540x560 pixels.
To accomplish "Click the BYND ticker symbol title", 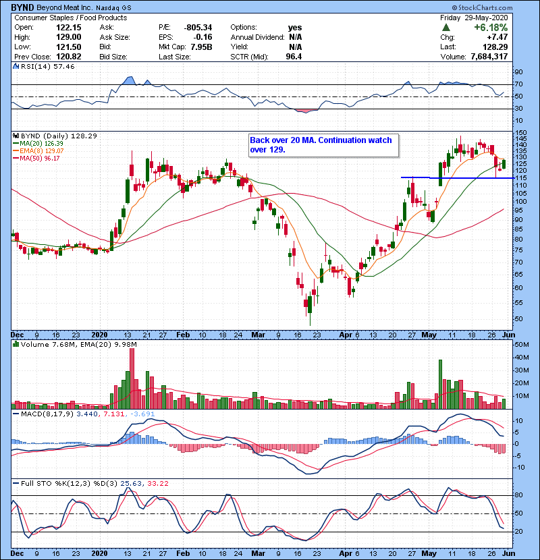I will pyautogui.click(x=23, y=7).
